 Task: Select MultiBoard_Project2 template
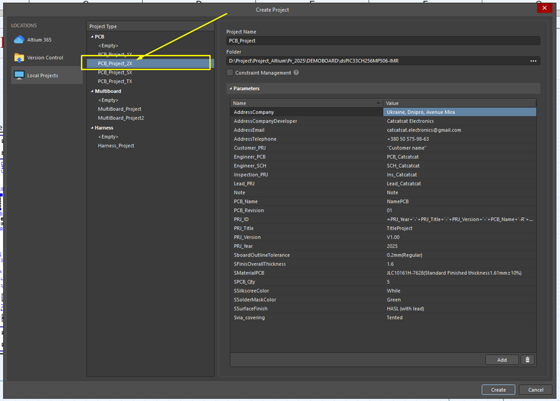[121, 118]
